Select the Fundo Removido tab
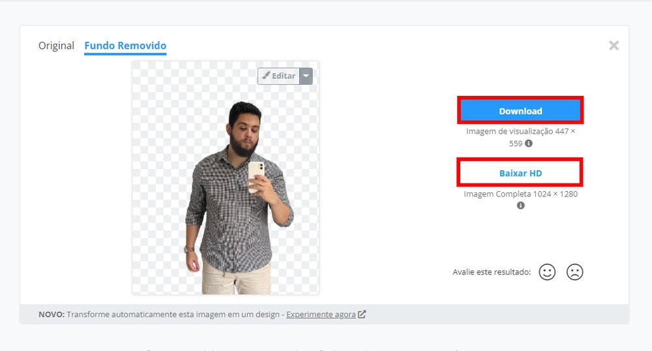This screenshot has width=652, height=351. point(125,46)
